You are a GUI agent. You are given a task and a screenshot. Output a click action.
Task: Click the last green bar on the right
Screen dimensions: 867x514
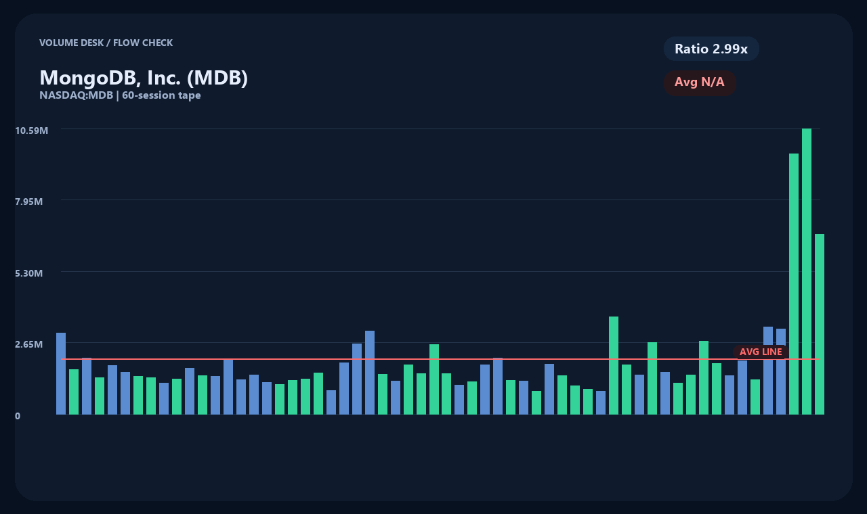click(820, 324)
